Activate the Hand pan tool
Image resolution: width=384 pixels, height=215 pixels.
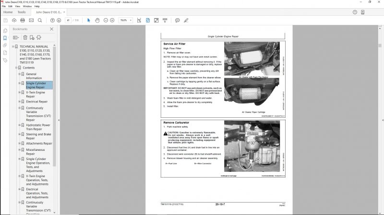pos(97,20)
